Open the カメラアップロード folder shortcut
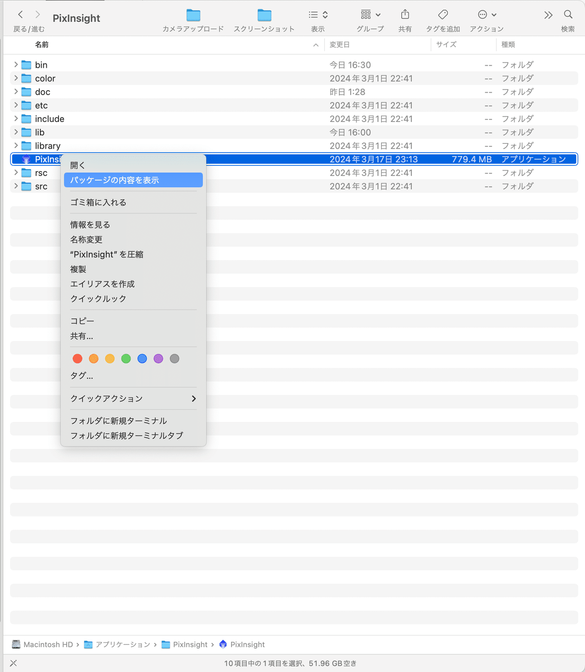 coord(194,15)
